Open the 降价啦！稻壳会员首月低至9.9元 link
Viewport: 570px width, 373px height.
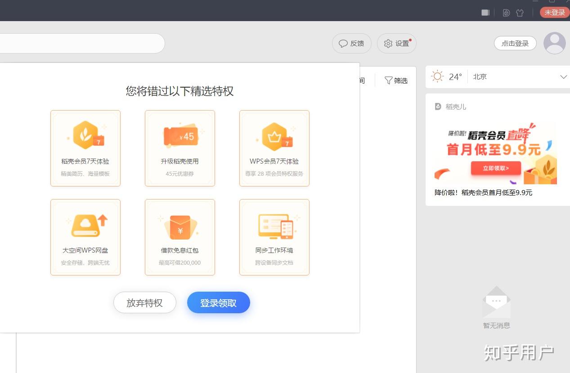click(484, 192)
